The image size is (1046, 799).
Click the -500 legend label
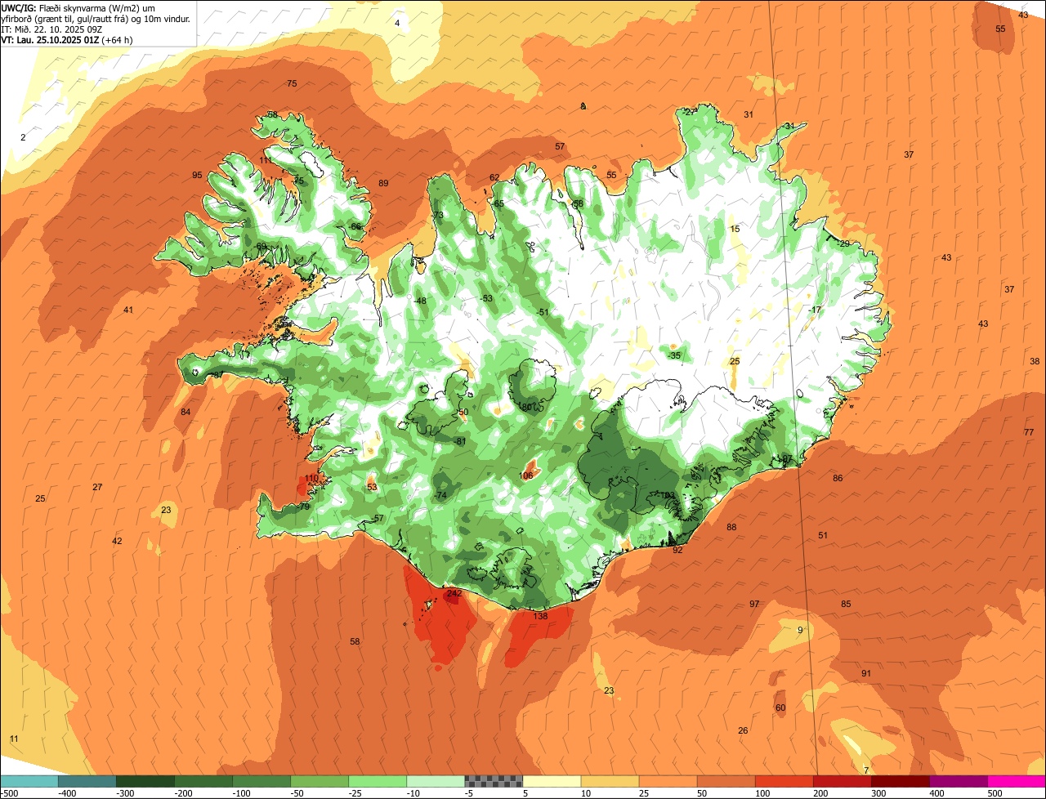[x=10, y=792]
